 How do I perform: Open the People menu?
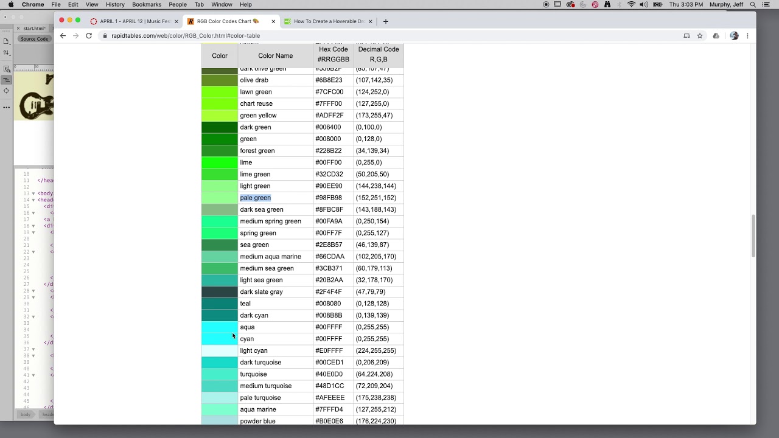(178, 4)
